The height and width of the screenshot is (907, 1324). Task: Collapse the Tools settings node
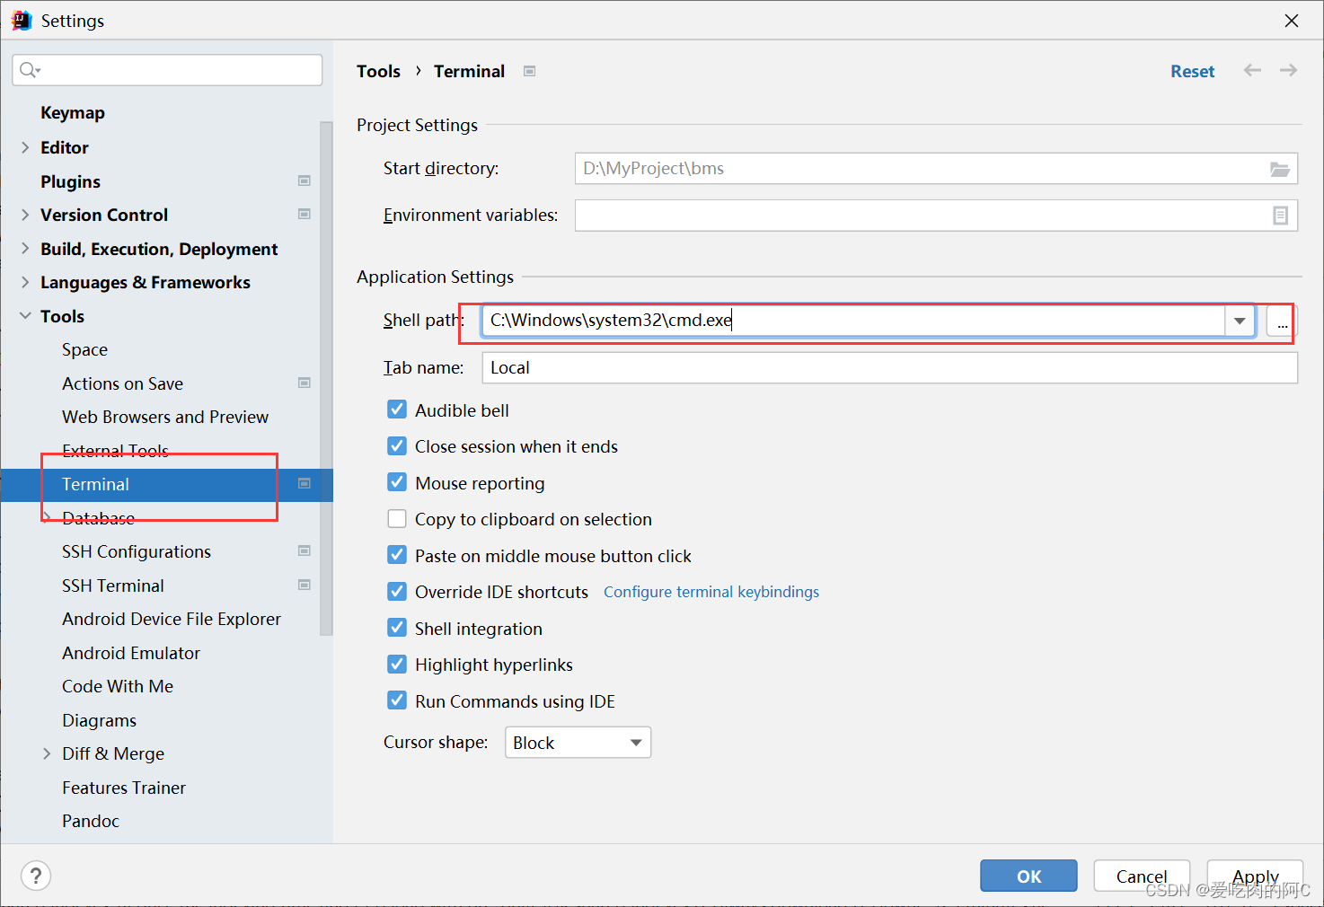click(x=25, y=316)
